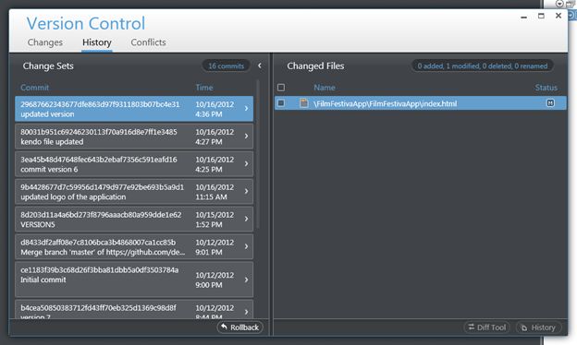Expand the b4cea508 commit chevron
Image resolution: width=577 pixels, height=345 pixels.
[246, 312]
